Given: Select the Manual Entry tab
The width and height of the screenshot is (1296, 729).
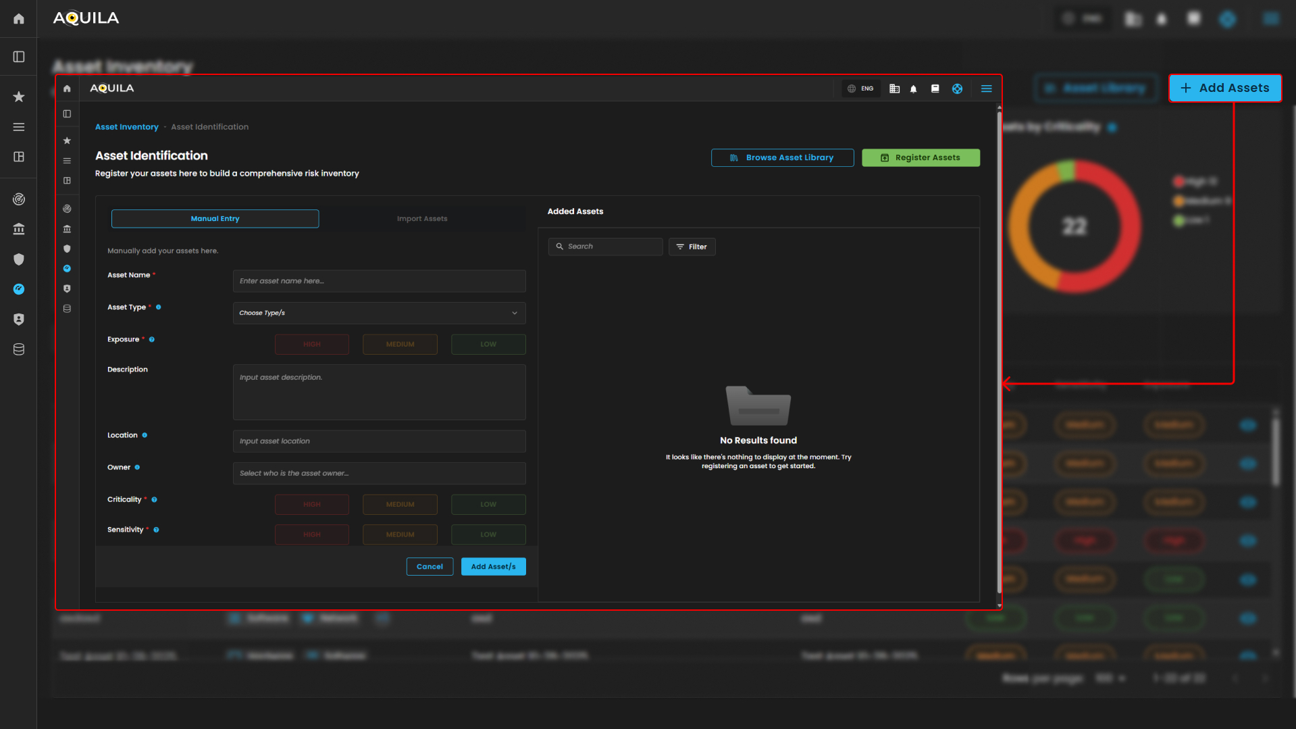Looking at the screenshot, I should (215, 219).
